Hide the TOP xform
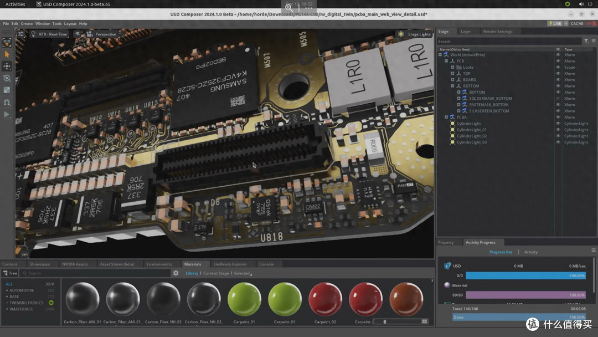The width and height of the screenshot is (598, 337). click(x=558, y=73)
